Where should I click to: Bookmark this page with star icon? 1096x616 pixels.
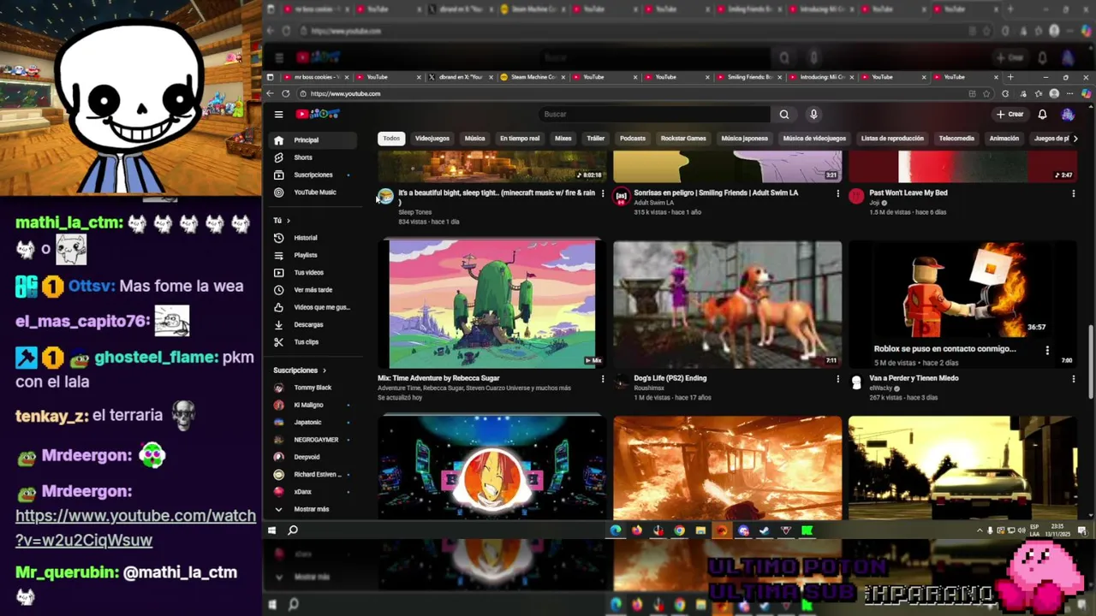[986, 94]
